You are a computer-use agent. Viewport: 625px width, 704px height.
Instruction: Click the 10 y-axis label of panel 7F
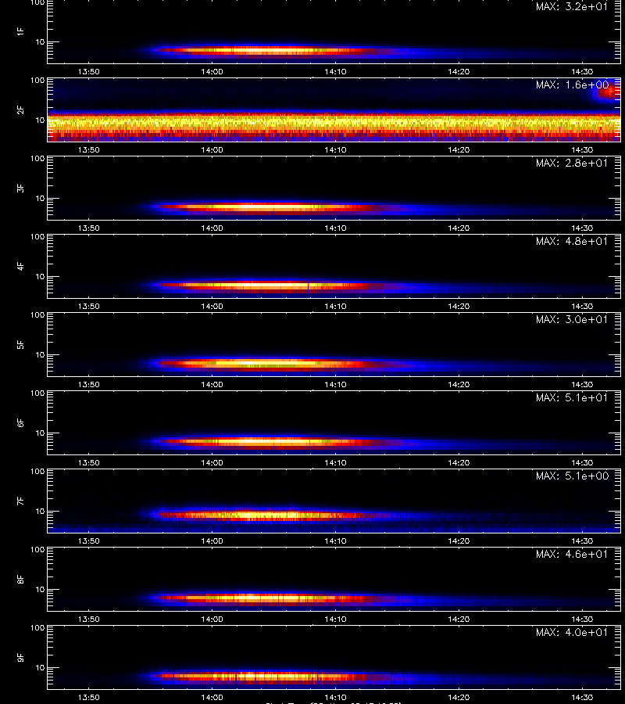pos(41,512)
